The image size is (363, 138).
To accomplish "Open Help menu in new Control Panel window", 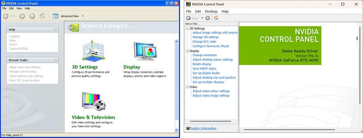I will click(225, 11).
